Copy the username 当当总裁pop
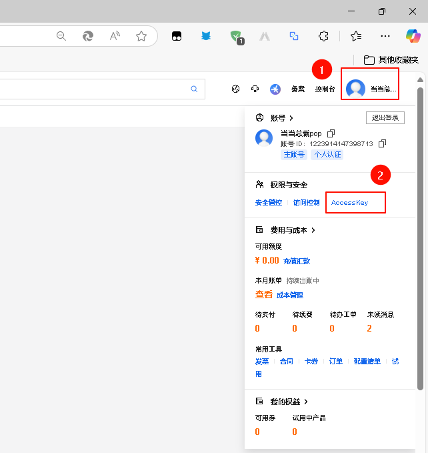This screenshot has height=453, width=428. [x=331, y=133]
